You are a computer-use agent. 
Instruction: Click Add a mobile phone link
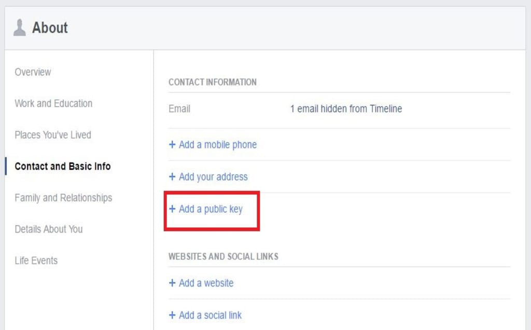218,145
